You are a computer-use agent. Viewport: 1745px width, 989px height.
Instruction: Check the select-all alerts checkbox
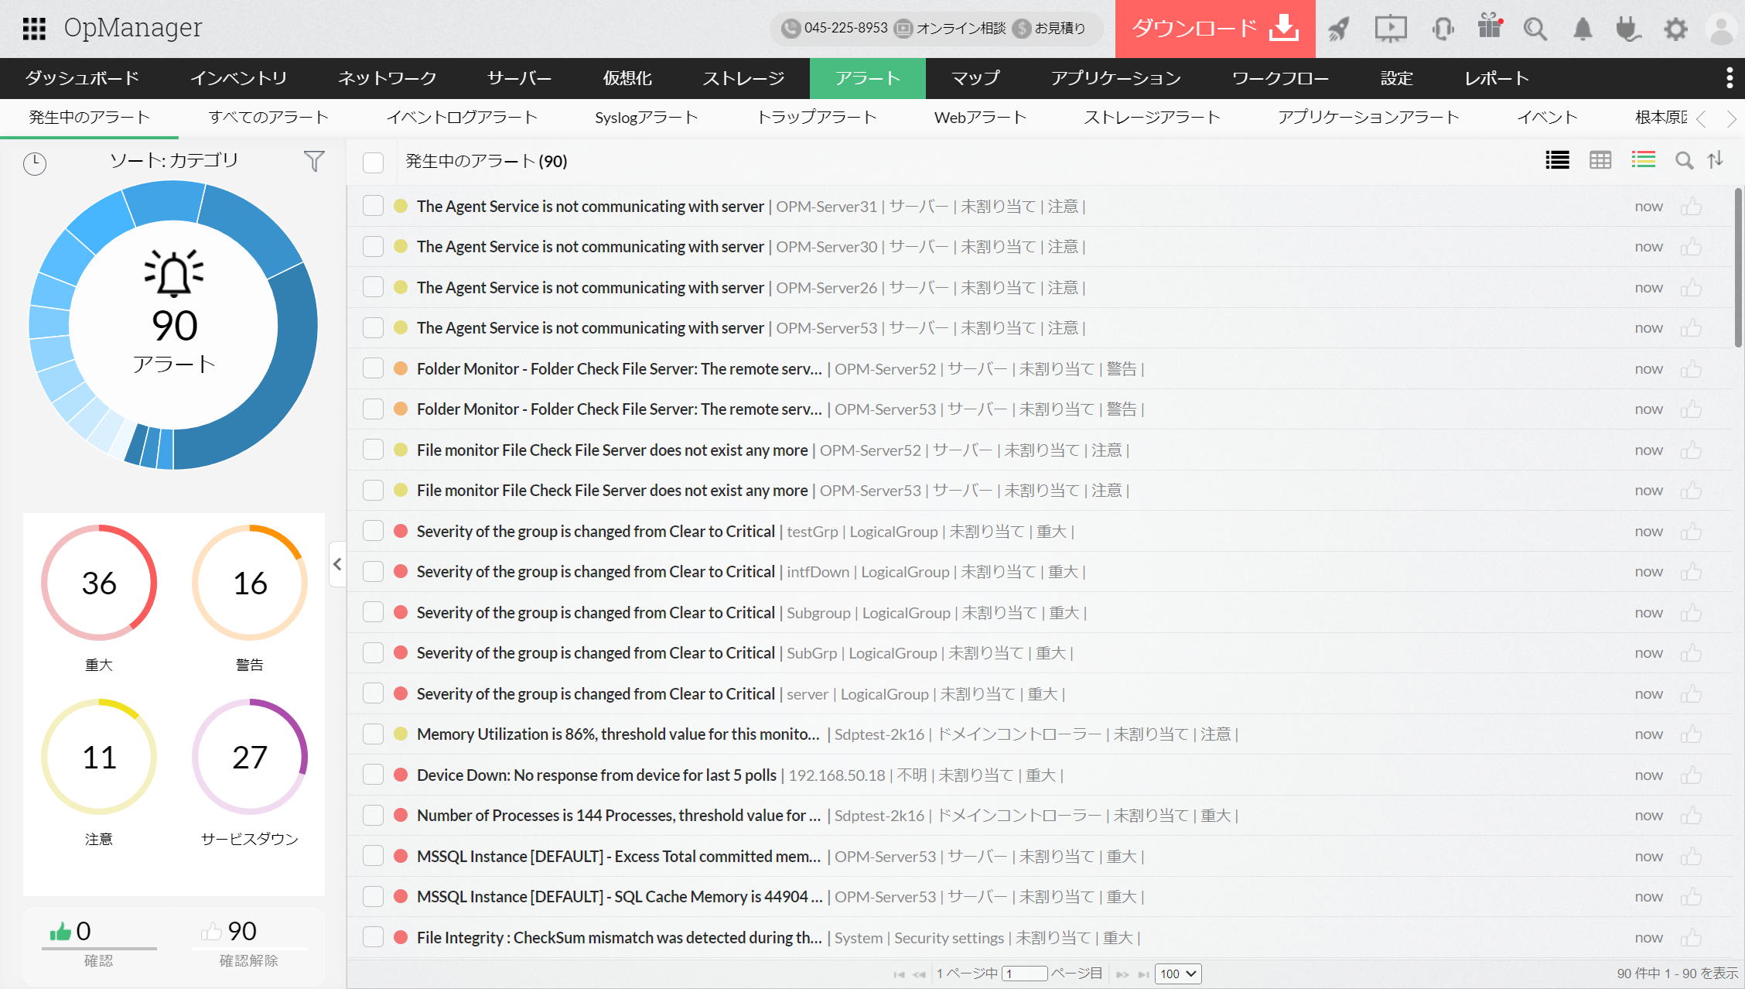[x=374, y=162]
